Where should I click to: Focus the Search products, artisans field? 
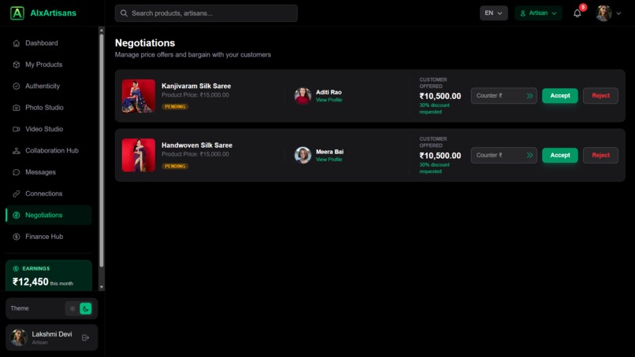tap(206, 13)
